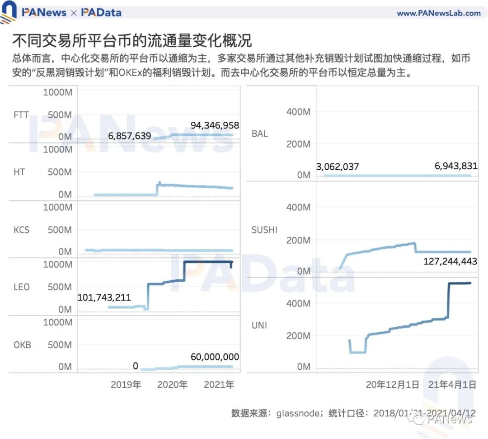
Task: Click the 101,743,211 data label for LEO
Action: tap(104, 297)
